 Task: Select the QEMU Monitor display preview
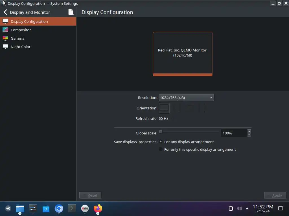pos(183,54)
